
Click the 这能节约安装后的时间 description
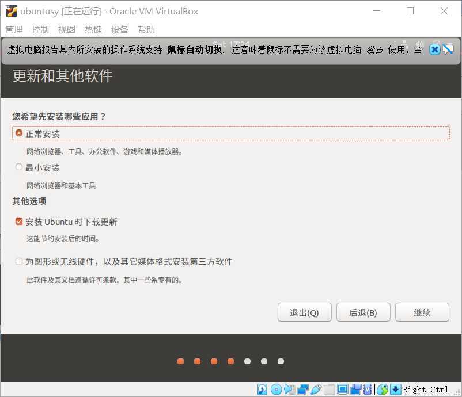point(63,238)
